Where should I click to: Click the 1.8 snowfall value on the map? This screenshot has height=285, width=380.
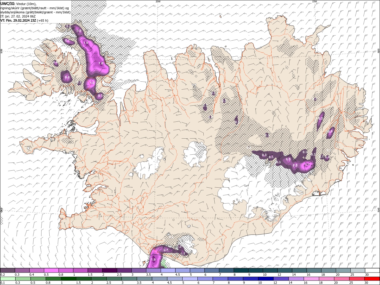tap(100, 64)
